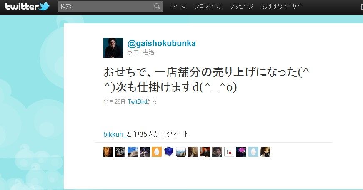Open おすすめユーザー in top navigation
Viewport: 363px width, 190px height.
pos(282,7)
